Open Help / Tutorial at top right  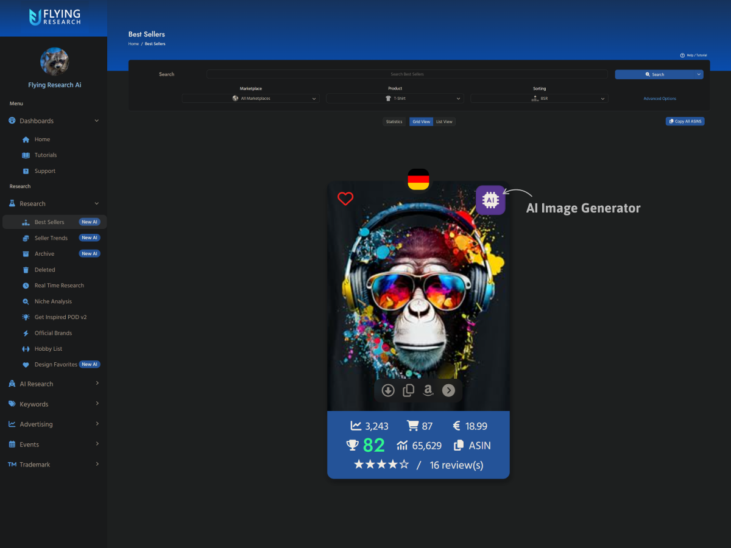[694, 55]
